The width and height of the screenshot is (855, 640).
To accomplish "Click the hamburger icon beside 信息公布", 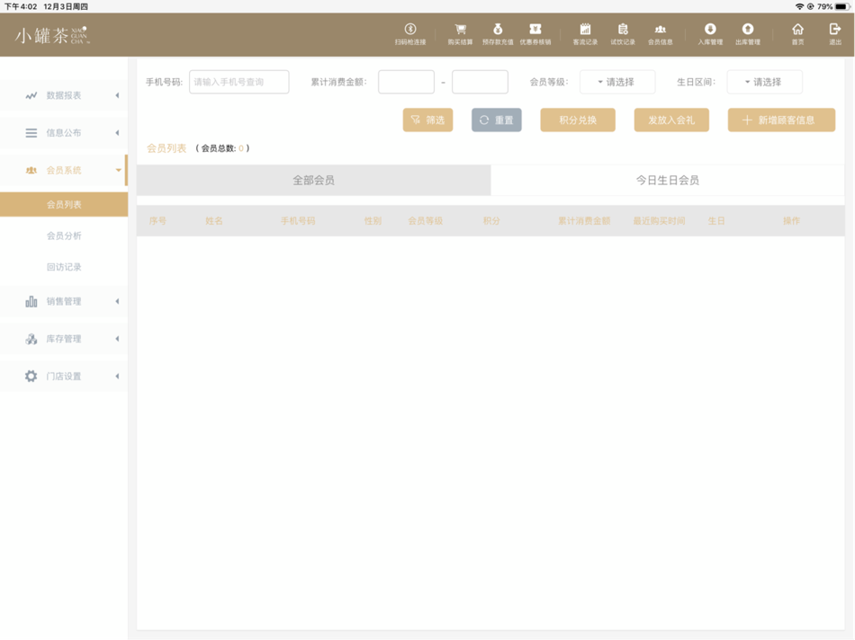I will 31,133.
